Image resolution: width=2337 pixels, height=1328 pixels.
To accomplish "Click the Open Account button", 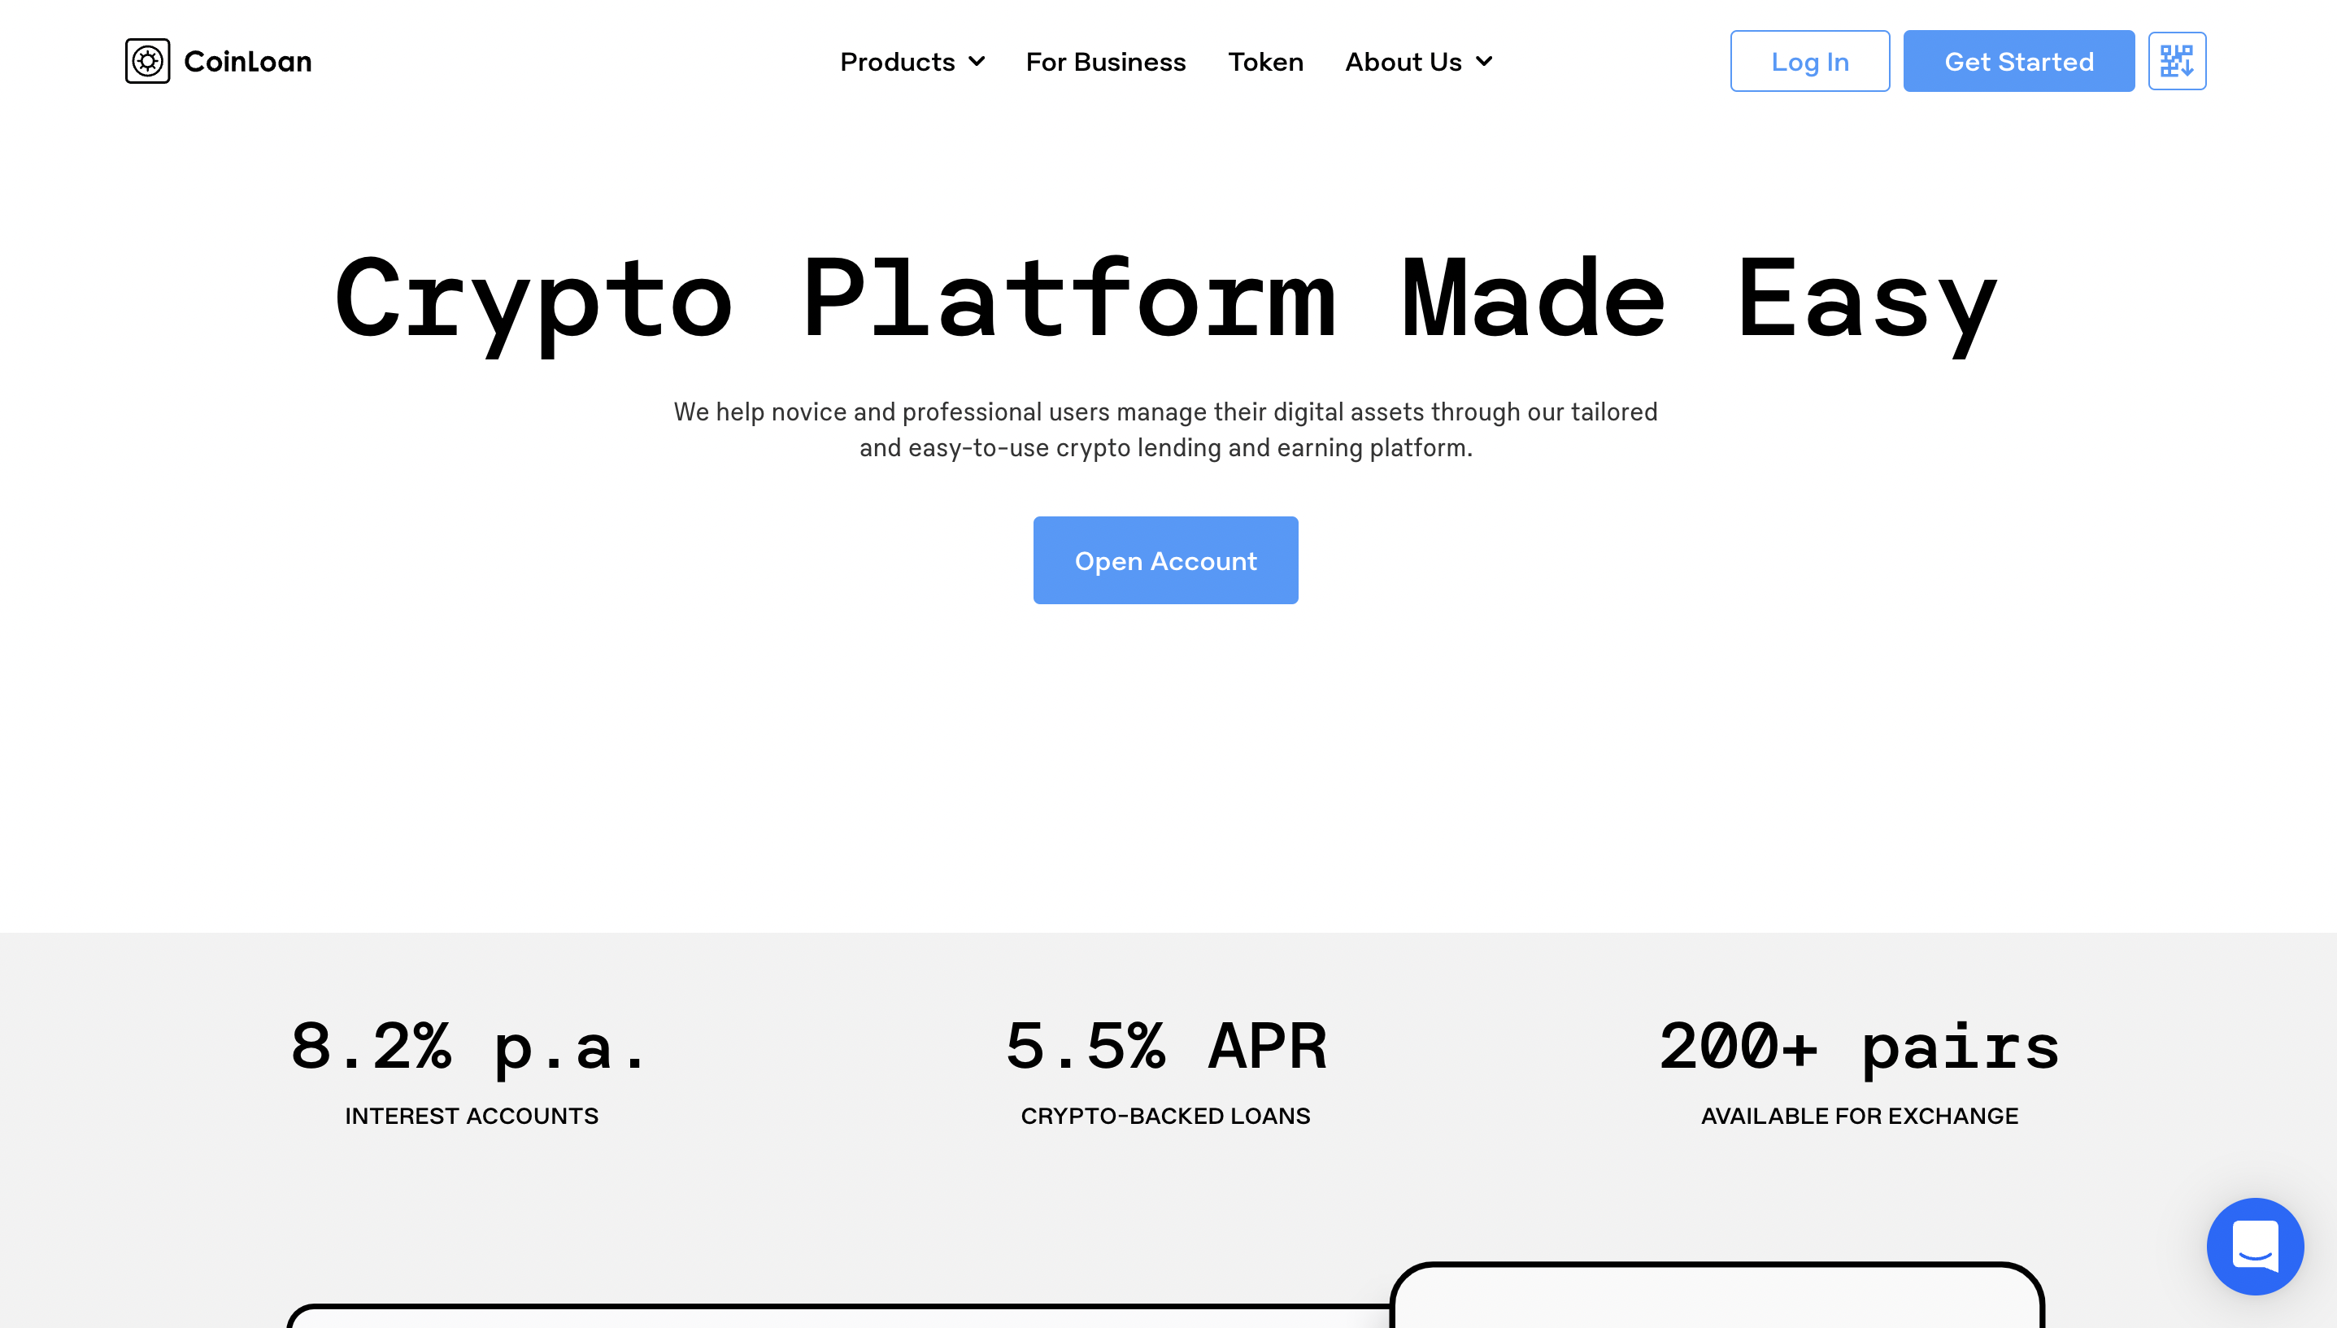I will (x=1165, y=559).
